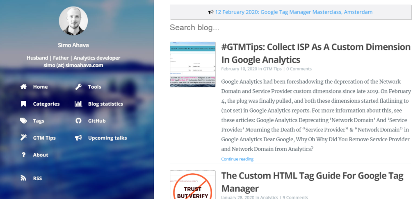Open the RSS feed link text
Screen dimensions: 420x199
[x=37, y=178]
